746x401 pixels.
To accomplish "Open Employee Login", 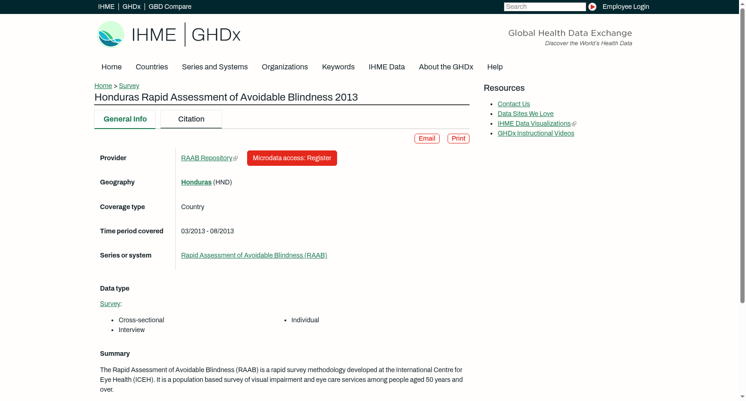I will tap(625, 7).
